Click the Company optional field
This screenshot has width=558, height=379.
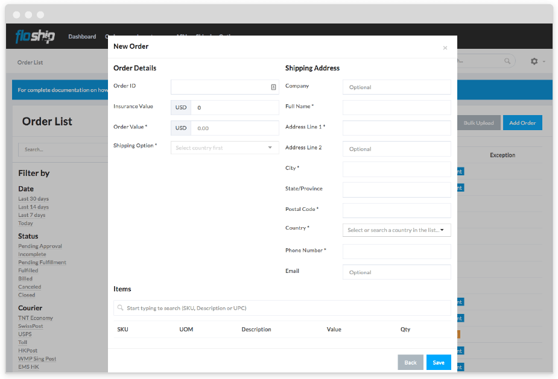coord(396,87)
